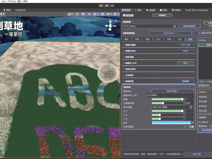The width and height of the screenshot is (212, 159).
Task: Toggle hidden objects visibility eye icon
Action: (103, 14)
